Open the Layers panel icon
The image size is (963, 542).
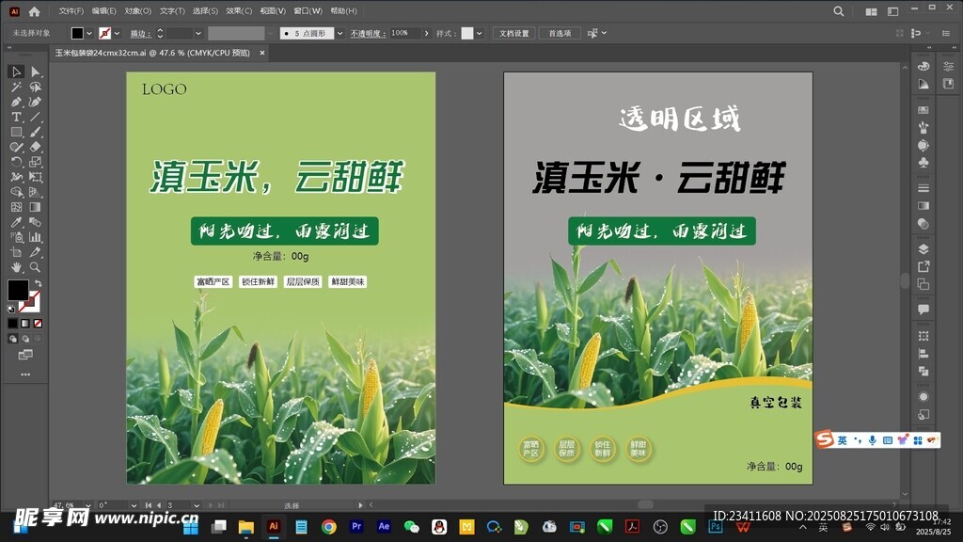(923, 249)
